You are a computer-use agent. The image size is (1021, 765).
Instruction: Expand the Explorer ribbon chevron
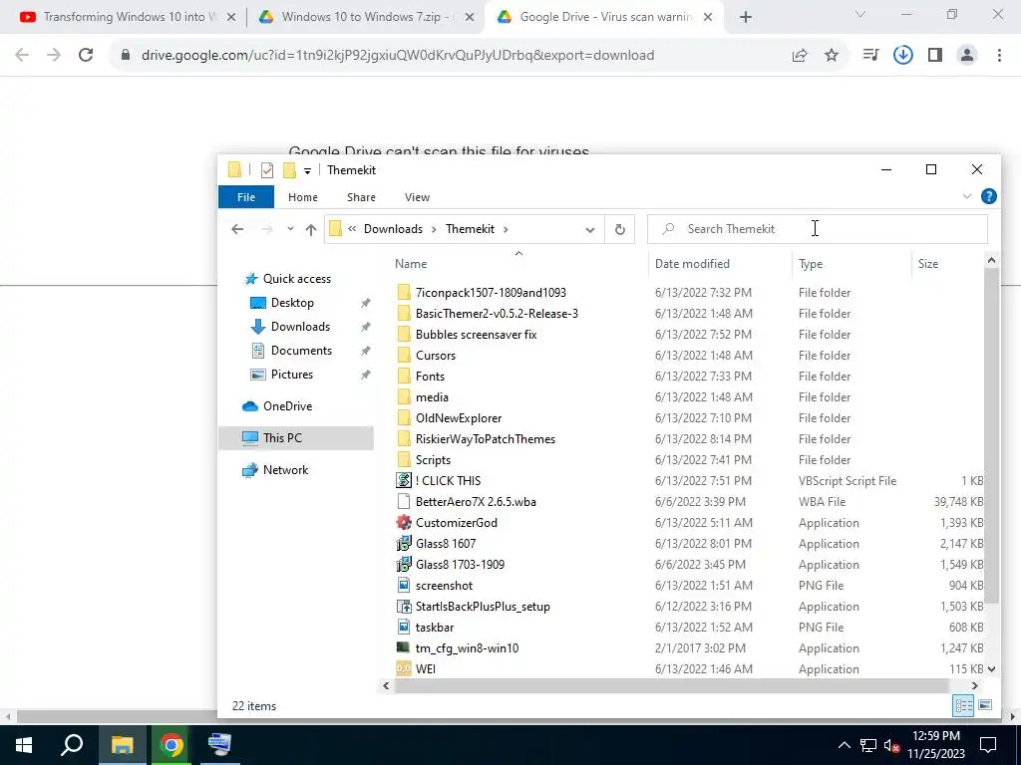click(966, 196)
